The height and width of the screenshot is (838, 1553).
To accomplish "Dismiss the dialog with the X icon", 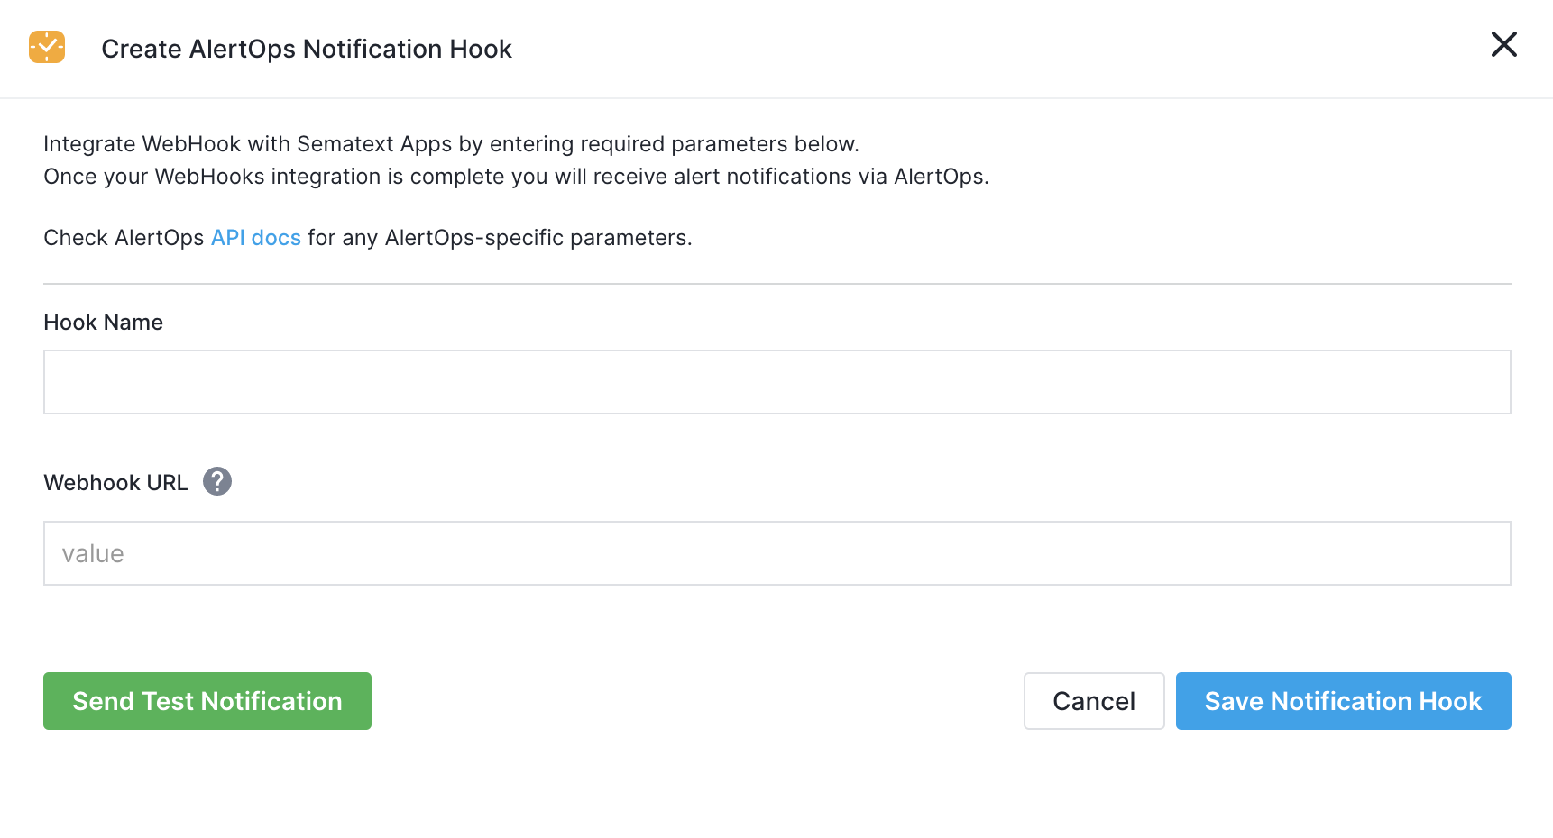I will click(x=1503, y=44).
